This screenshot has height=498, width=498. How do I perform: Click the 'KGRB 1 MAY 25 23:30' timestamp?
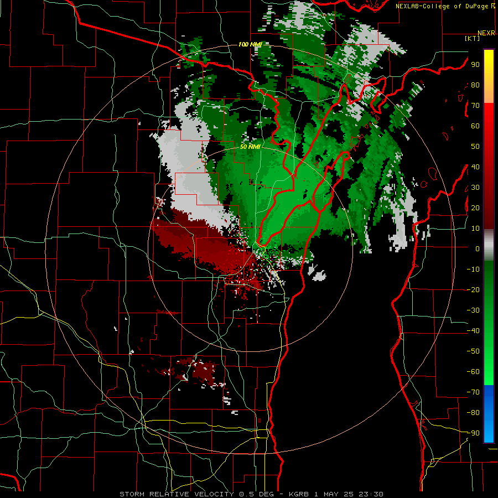tap(336, 494)
